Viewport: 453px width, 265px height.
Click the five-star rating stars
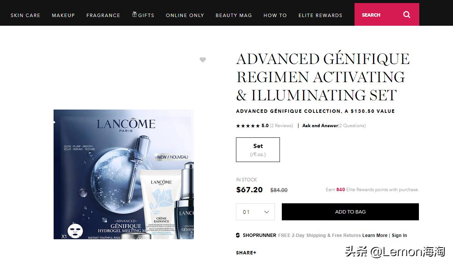coord(248,126)
